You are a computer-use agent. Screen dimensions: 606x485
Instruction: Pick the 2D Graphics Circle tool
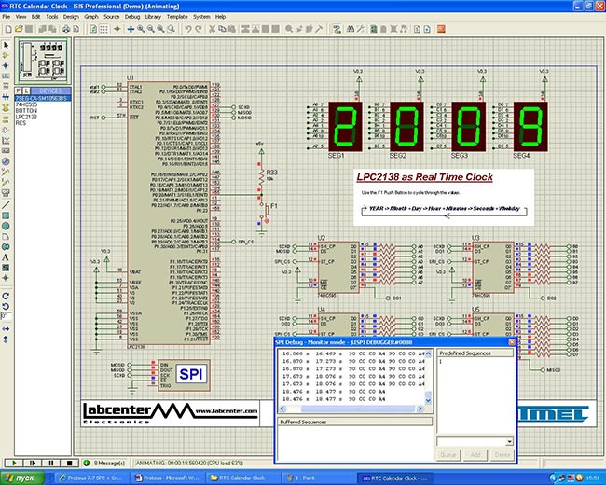6,226
